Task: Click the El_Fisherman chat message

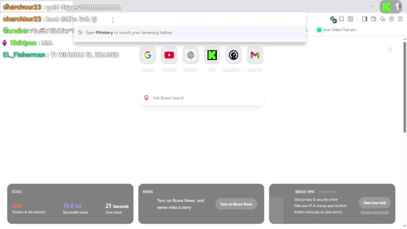Action: coord(61,55)
